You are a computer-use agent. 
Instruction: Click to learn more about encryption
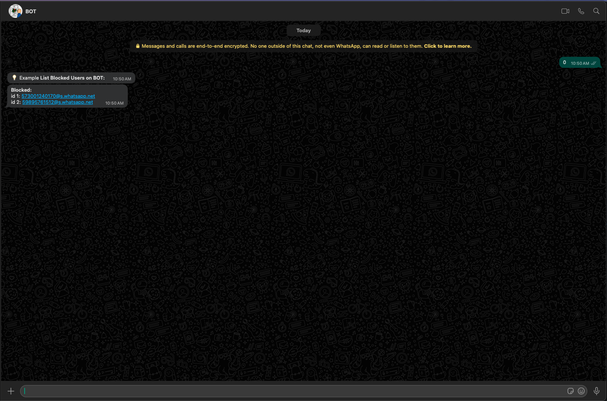[x=448, y=46]
